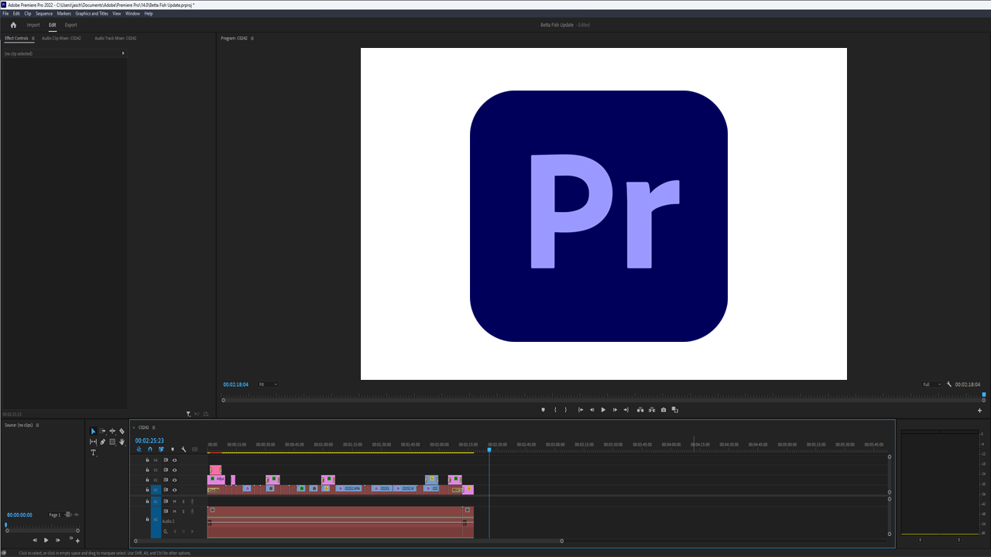Open the Program monitor button editor plus
The height and width of the screenshot is (557, 991).
(x=979, y=411)
